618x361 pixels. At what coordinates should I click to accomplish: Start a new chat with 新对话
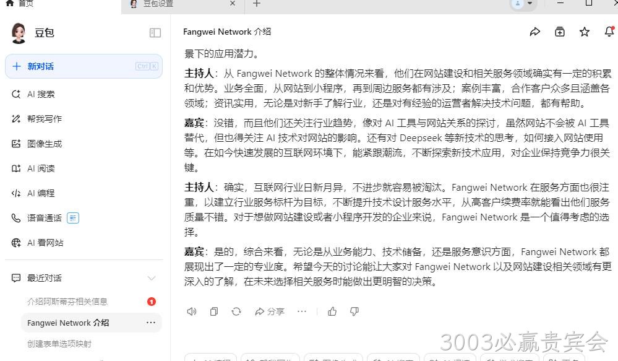pos(84,66)
